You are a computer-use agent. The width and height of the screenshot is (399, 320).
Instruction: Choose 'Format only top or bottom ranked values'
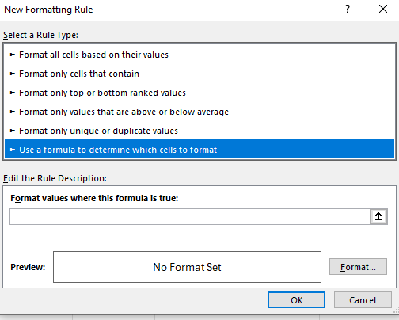[199, 93]
